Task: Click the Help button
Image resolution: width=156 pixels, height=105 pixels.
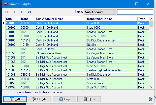Action: (x=65, y=99)
